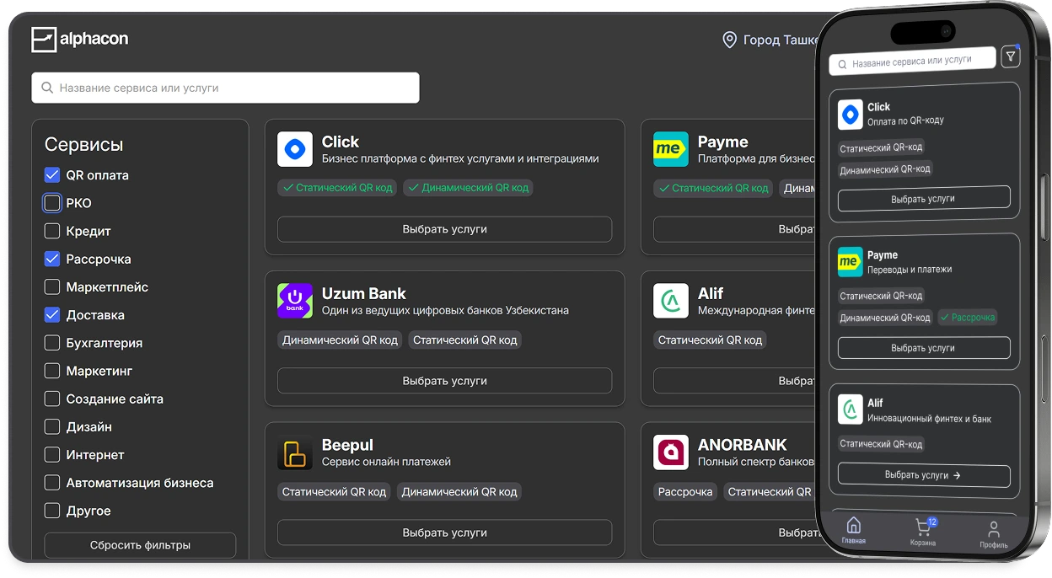Check the Интернет checkbox
Viewport: 1052px width, 578px height.
[x=52, y=455]
